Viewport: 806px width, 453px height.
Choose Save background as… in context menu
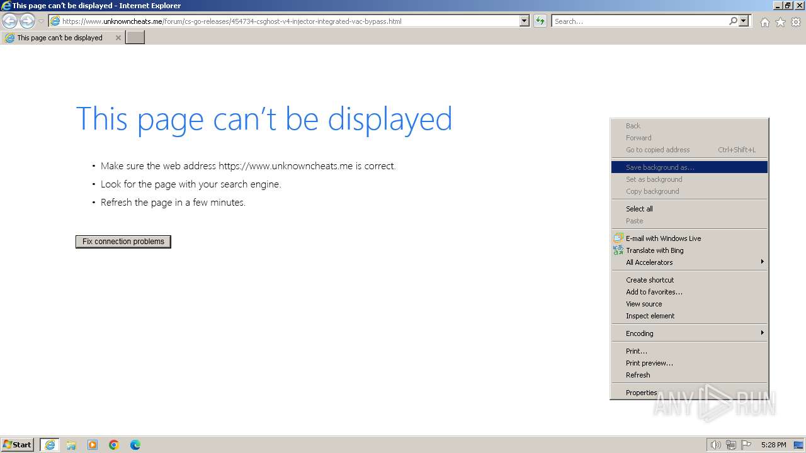690,167
